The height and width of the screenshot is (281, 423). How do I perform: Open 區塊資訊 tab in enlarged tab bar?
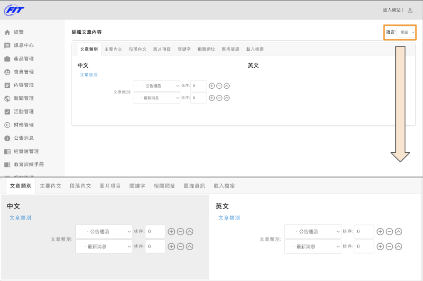[194, 186]
